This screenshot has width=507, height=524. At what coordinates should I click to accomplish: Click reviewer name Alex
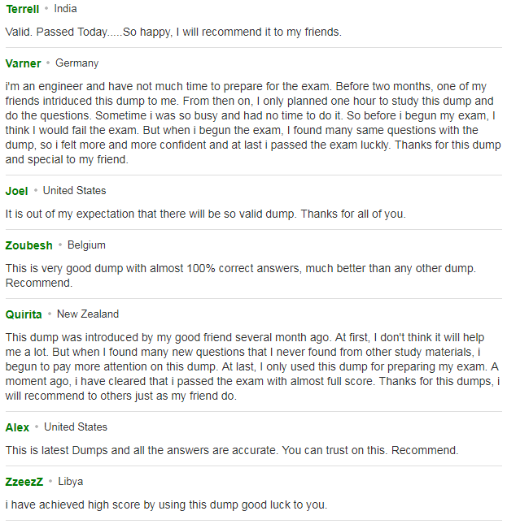(17, 427)
